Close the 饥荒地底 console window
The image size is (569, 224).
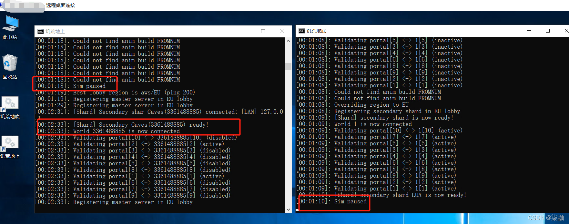pos(566,31)
